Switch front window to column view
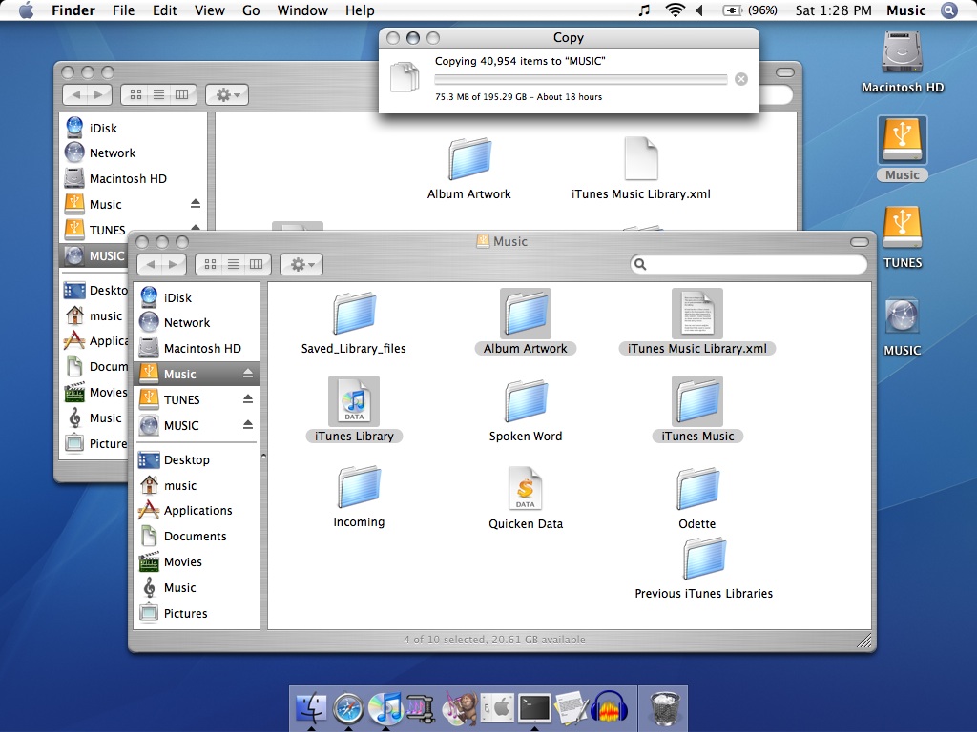 point(257,264)
